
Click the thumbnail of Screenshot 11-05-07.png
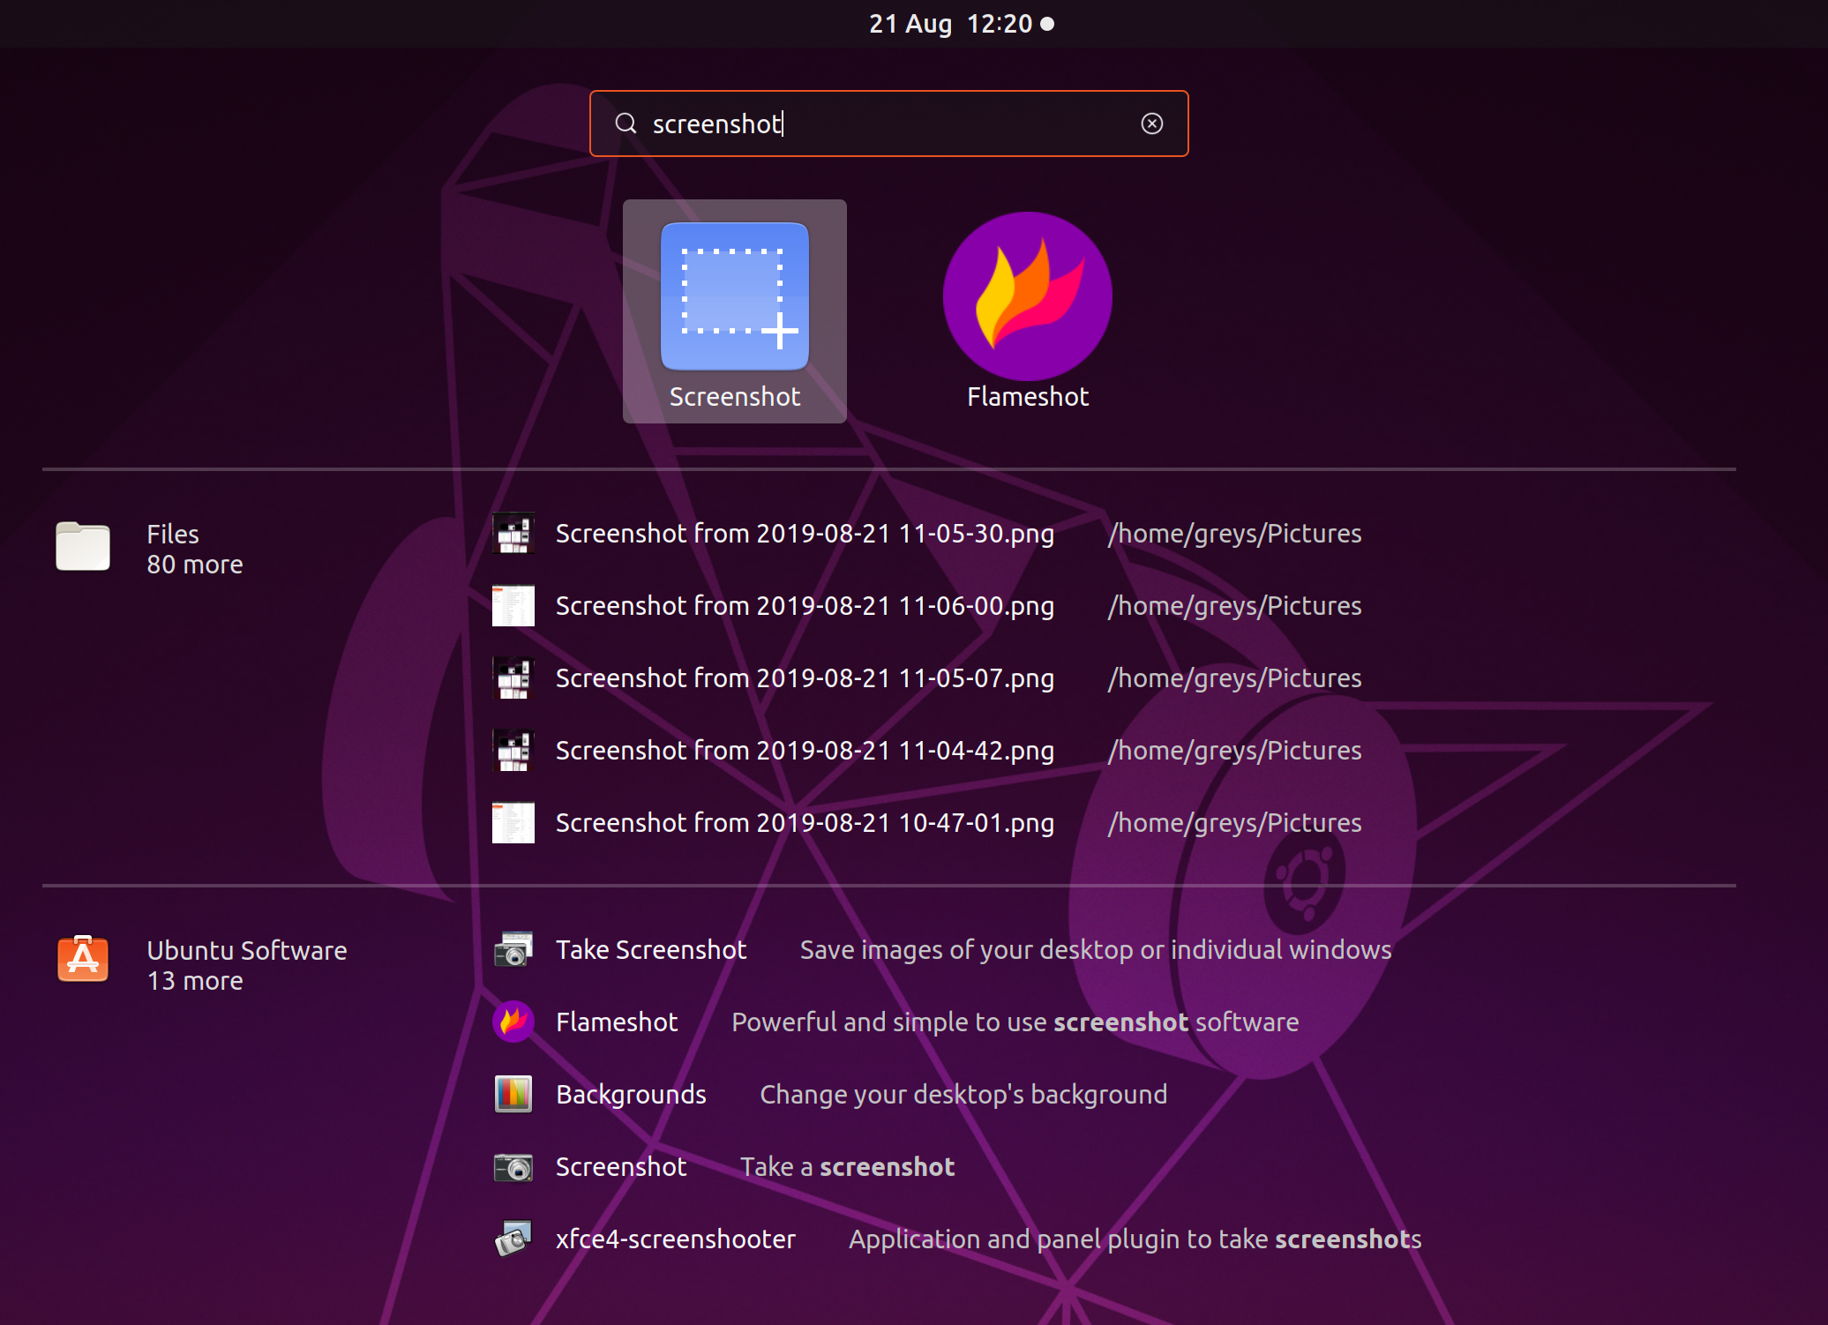pyautogui.click(x=513, y=677)
